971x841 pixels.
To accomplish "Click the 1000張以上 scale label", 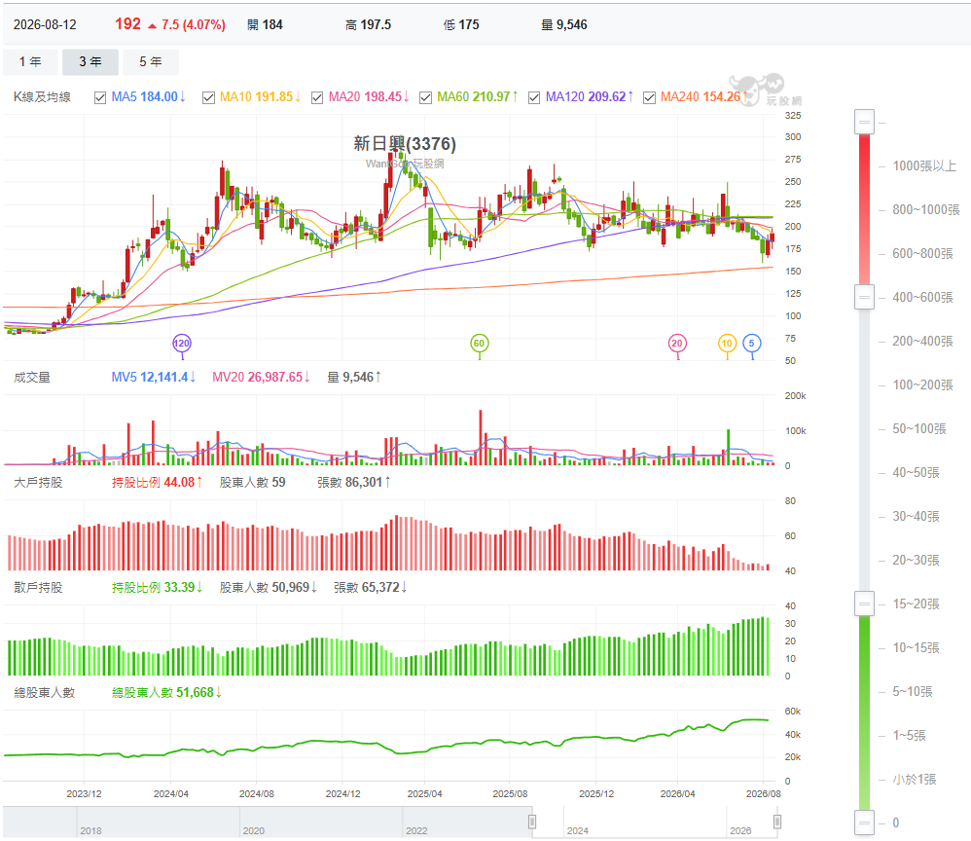I will click(924, 166).
